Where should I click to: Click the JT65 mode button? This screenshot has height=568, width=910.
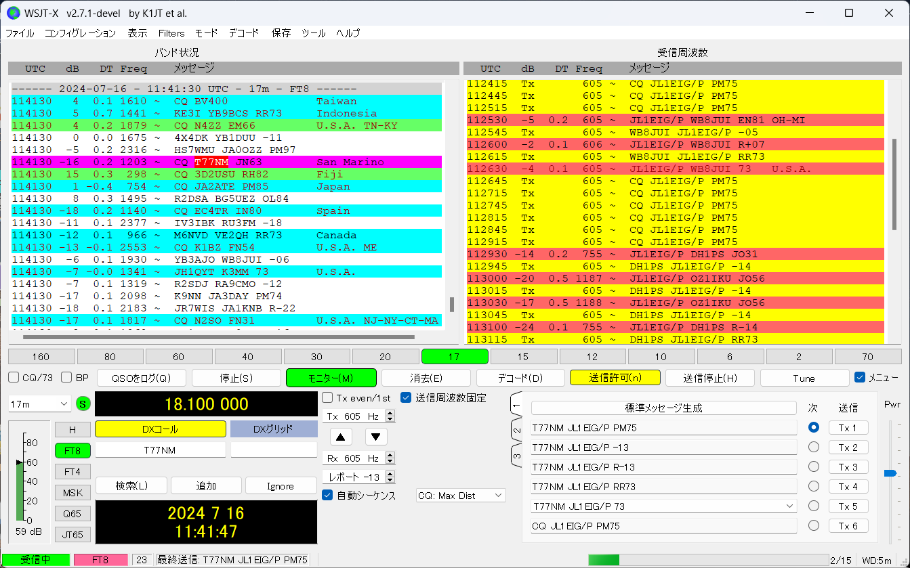pos(73,534)
